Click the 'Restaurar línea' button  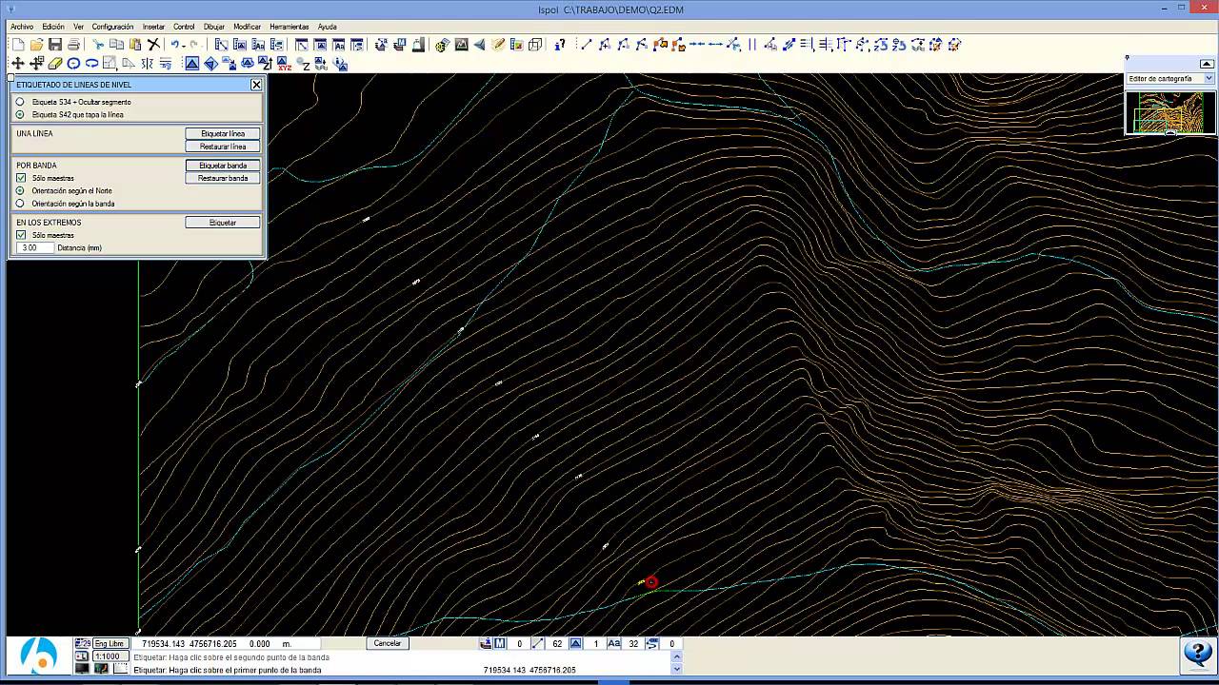click(223, 147)
